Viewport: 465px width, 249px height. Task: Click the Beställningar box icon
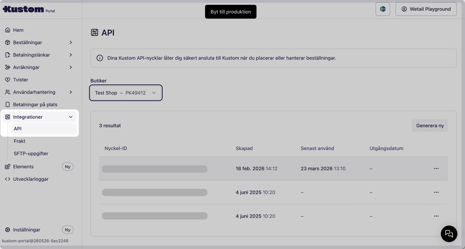[x=8, y=42]
